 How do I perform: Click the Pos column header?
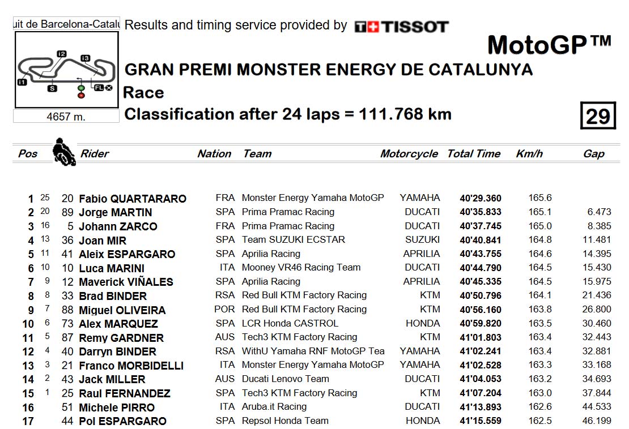[x=28, y=153]
